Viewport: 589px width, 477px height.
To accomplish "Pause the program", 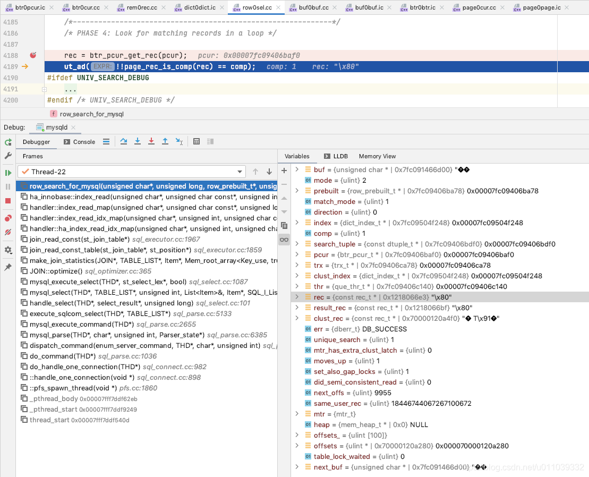I will [8, 186].
